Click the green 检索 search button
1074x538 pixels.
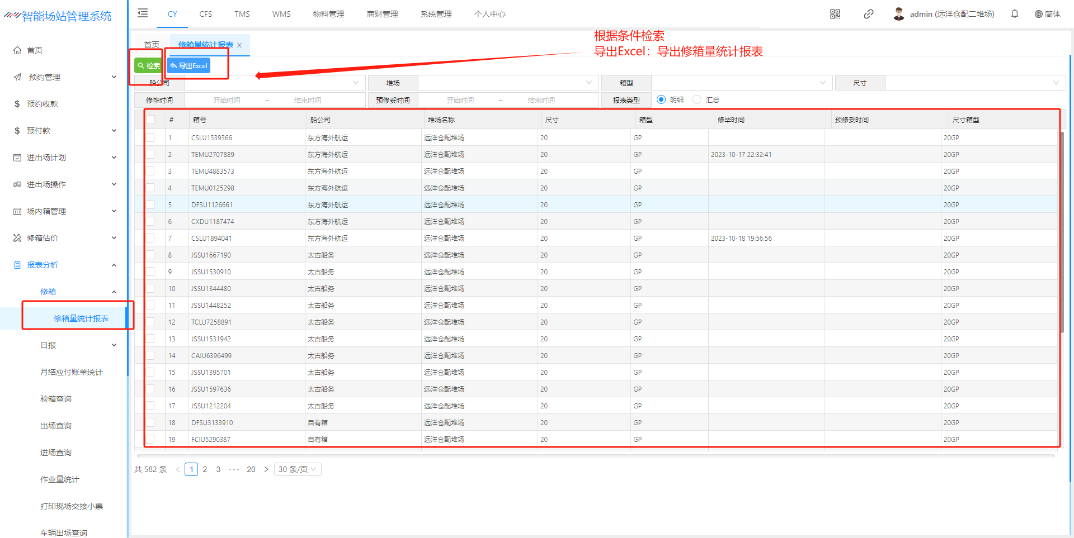148,66
